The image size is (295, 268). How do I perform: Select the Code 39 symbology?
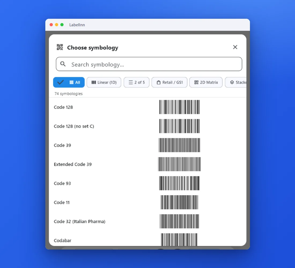pyautogui.click(x=147, y=145)
